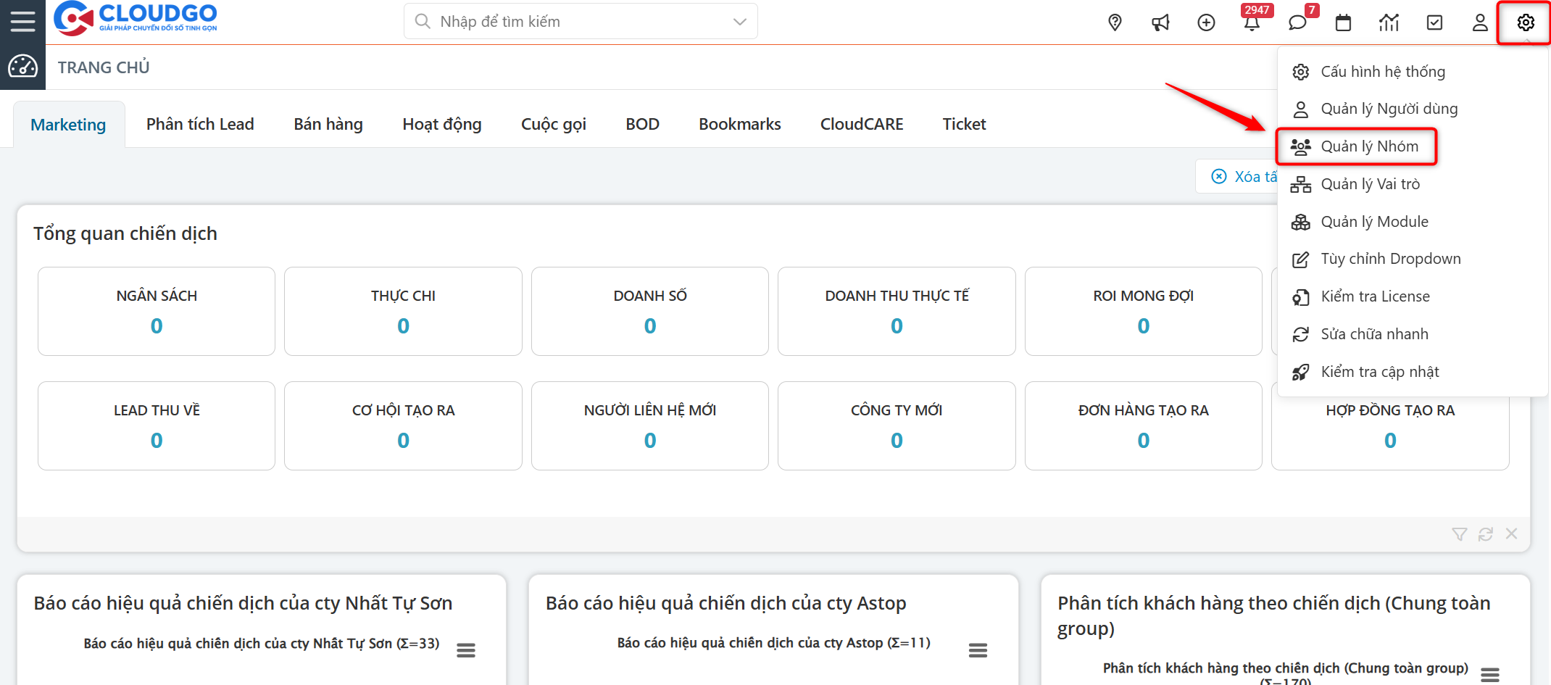This screenshot has width=1551, height=685.
Task: Click the filter funnel on campaign widget
Action: tap(1459, 534)
